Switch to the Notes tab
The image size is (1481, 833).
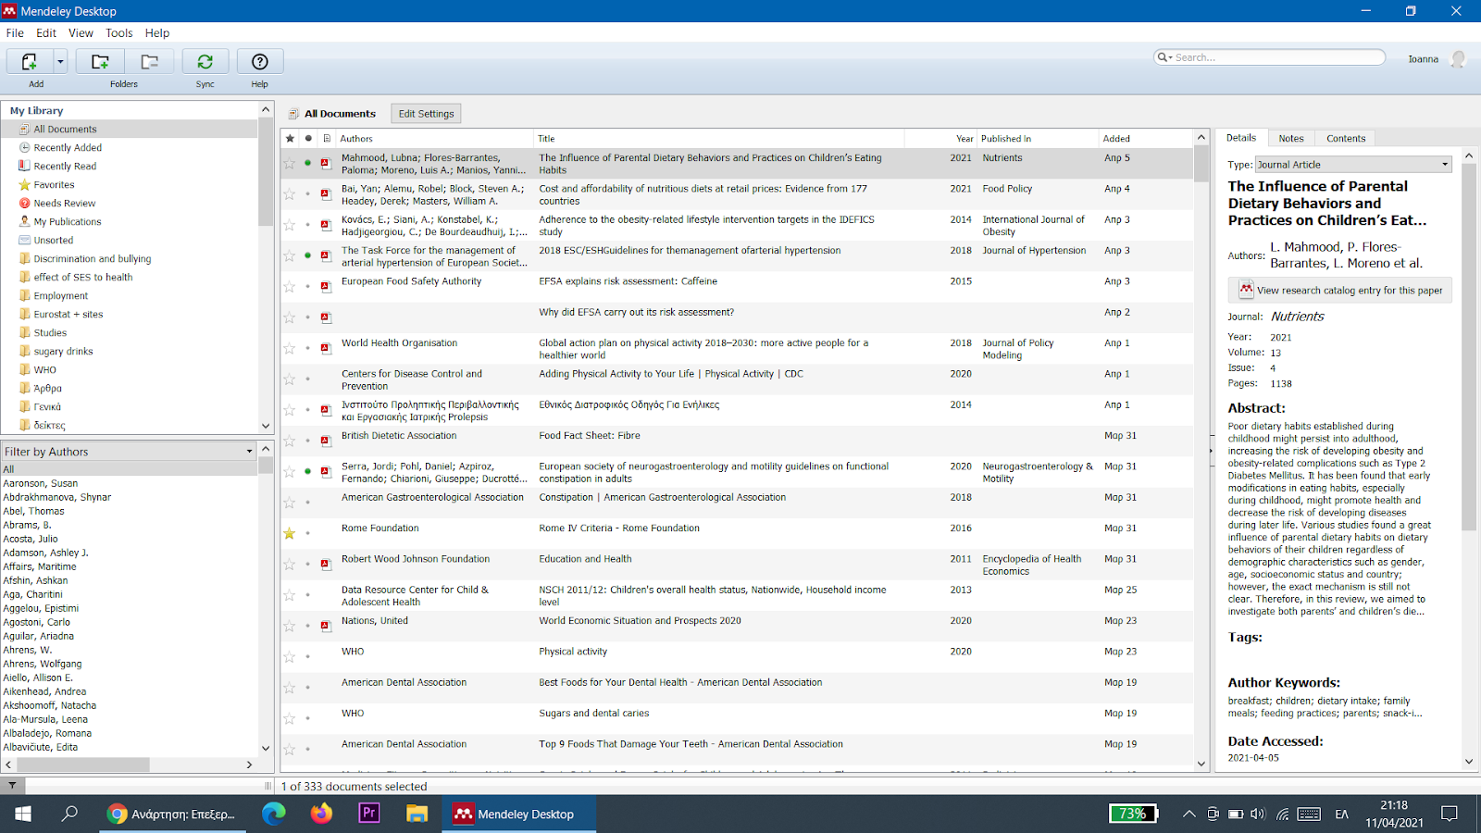pos(1291,138)
